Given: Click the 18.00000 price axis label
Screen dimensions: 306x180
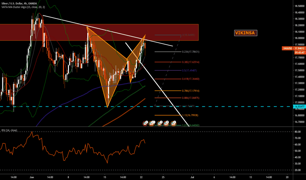Looking at the screenshot, I should coord(299,38).
